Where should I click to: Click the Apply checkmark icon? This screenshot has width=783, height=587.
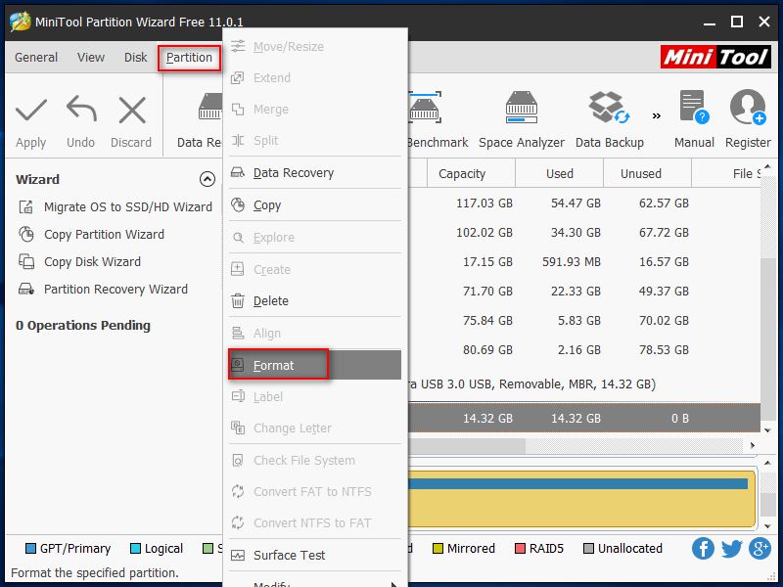31,110
